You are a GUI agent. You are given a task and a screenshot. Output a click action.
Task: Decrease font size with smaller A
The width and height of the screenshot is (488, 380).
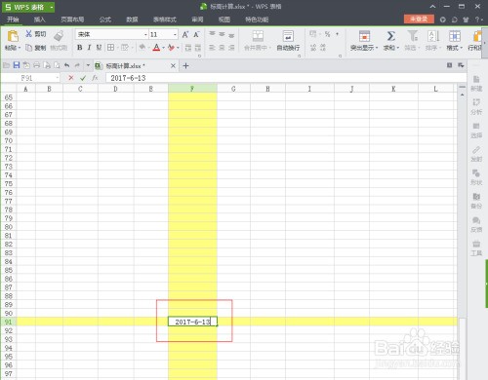196,34
